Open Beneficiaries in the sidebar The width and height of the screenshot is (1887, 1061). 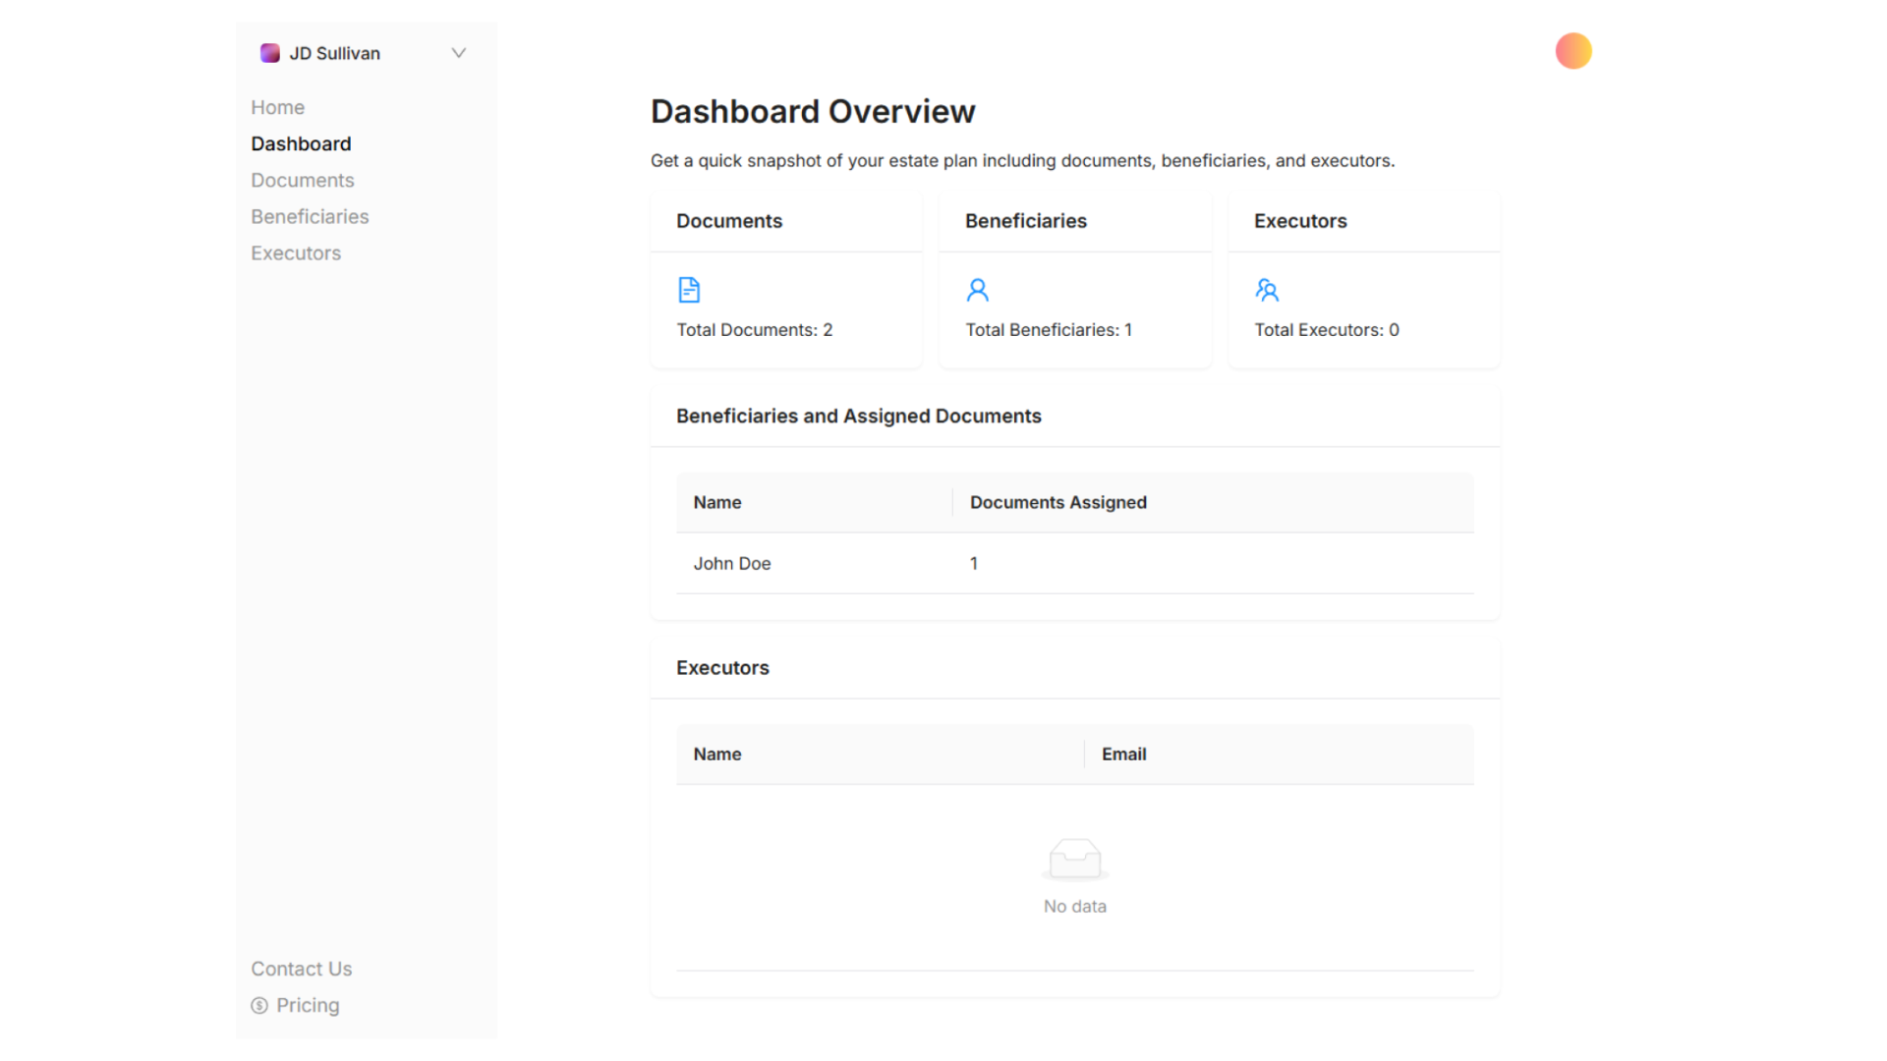tap(310, 216)
